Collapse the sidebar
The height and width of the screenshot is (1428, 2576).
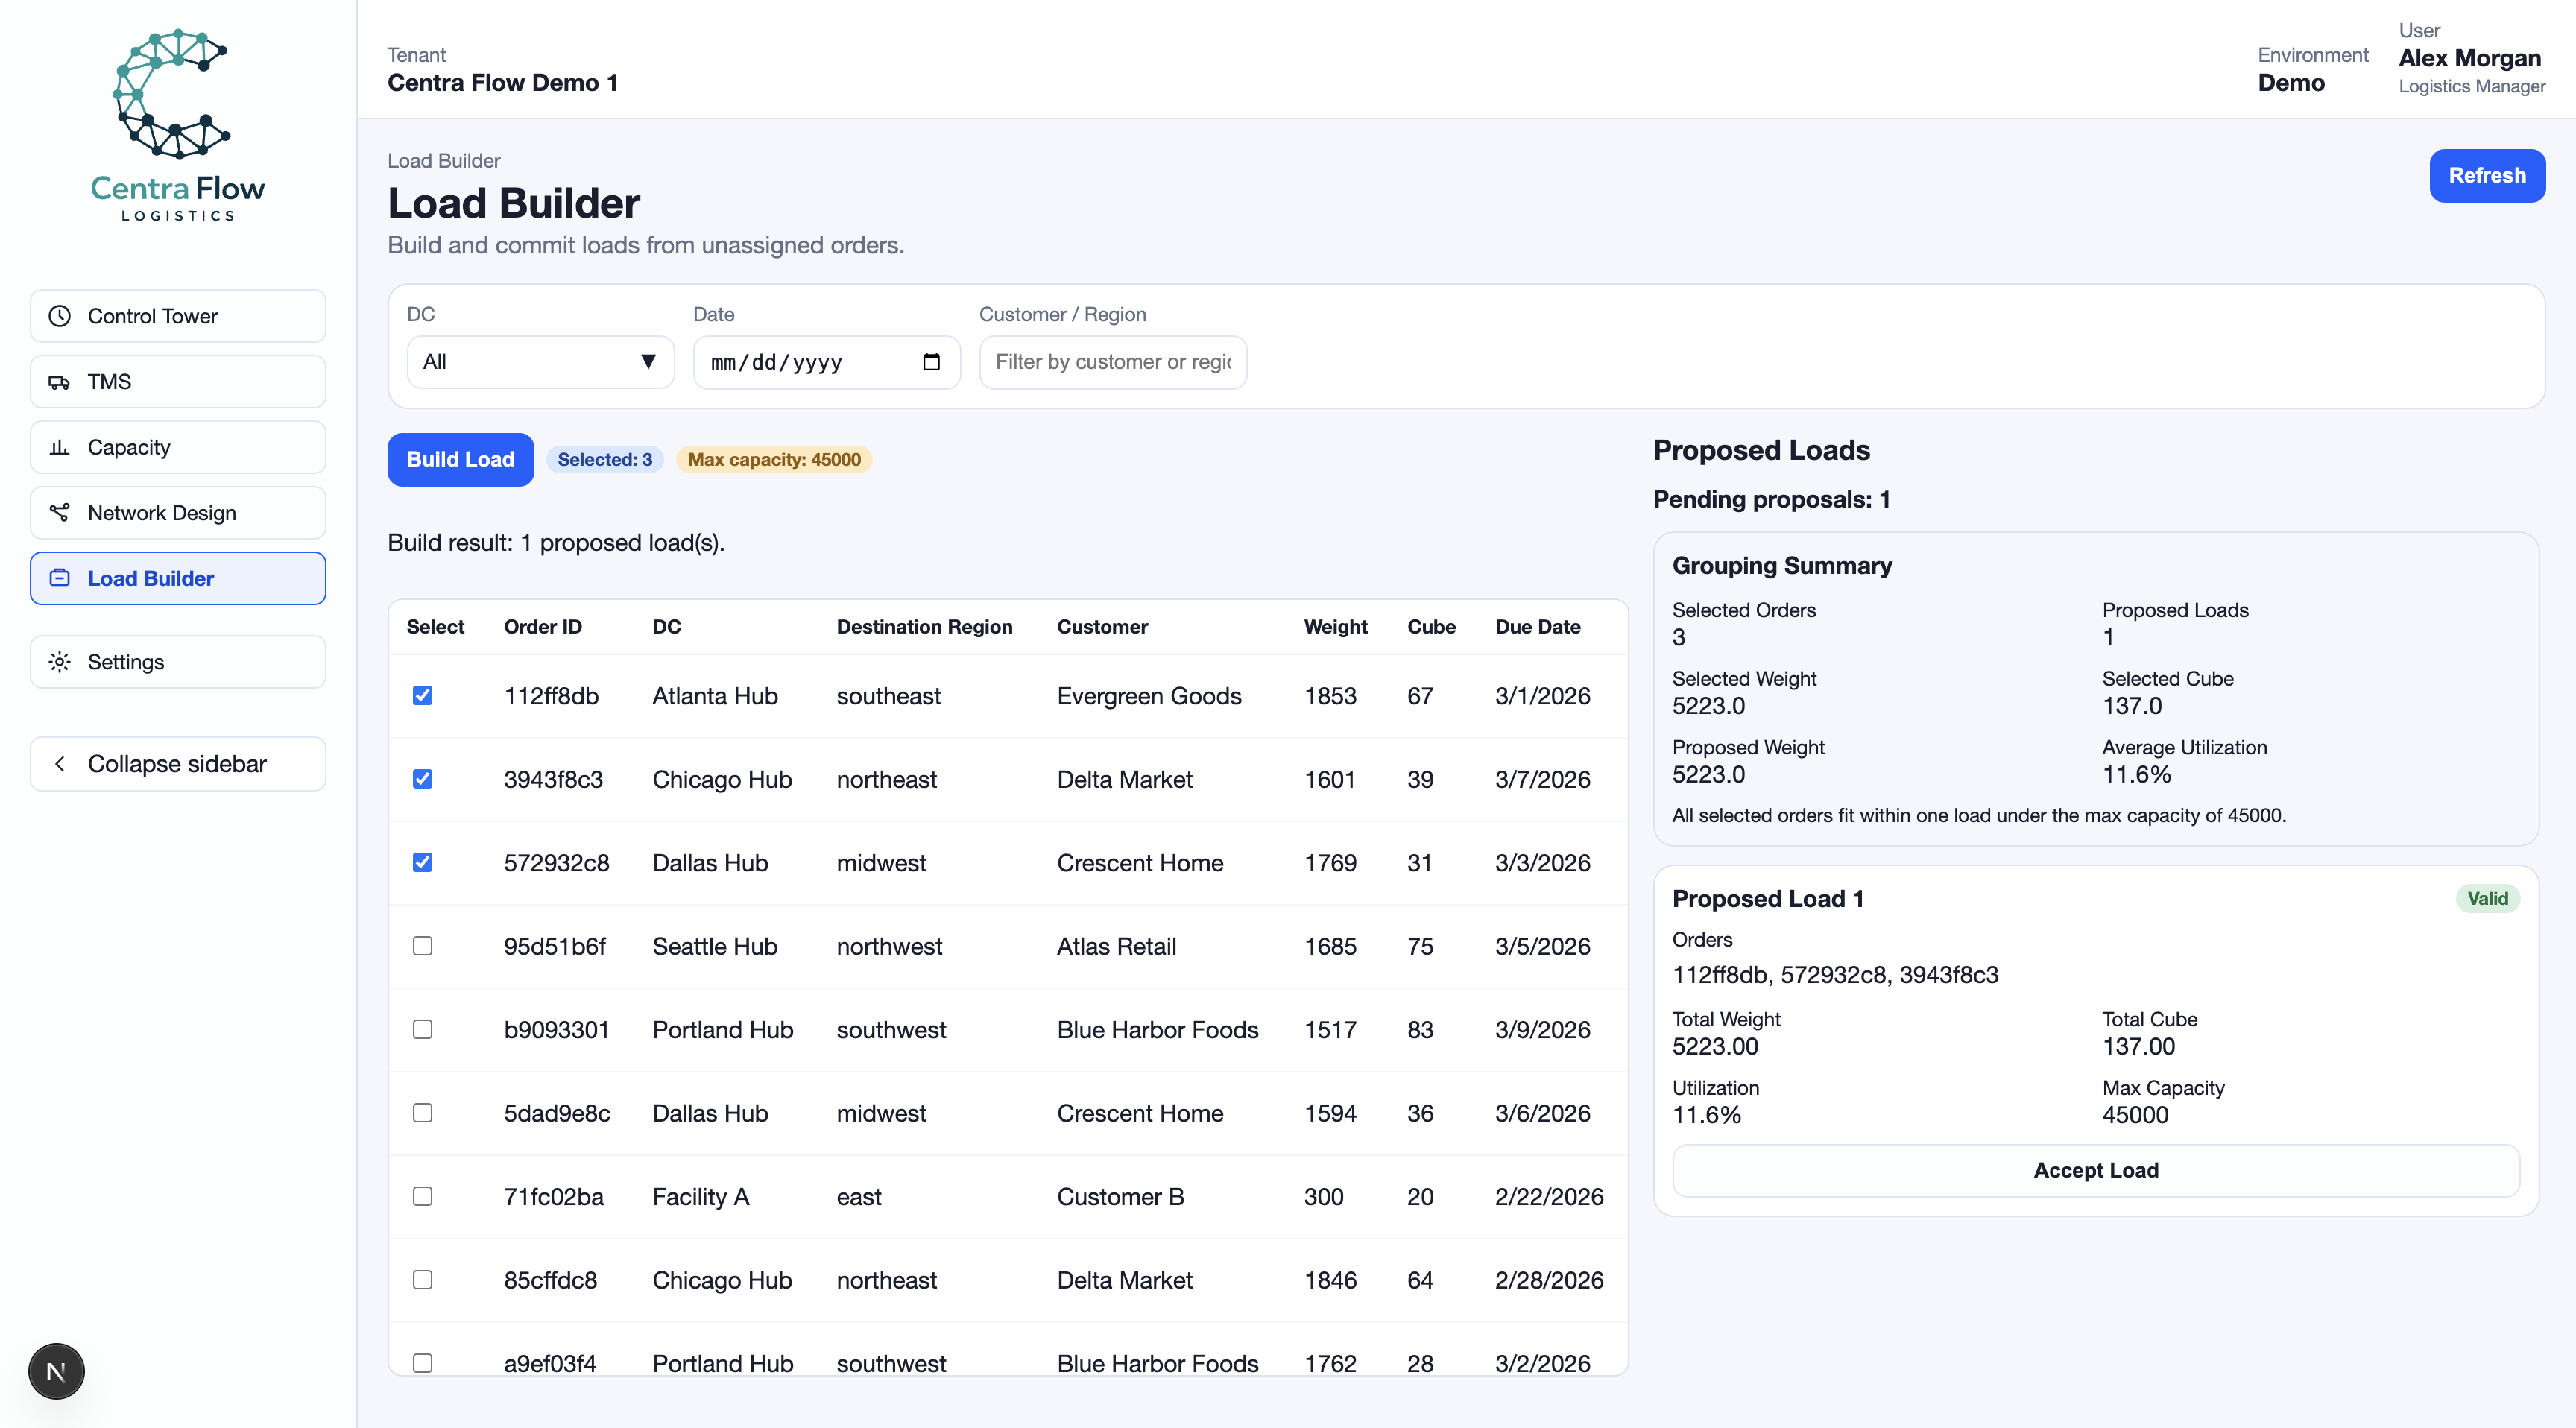click(x=177, y=763)
